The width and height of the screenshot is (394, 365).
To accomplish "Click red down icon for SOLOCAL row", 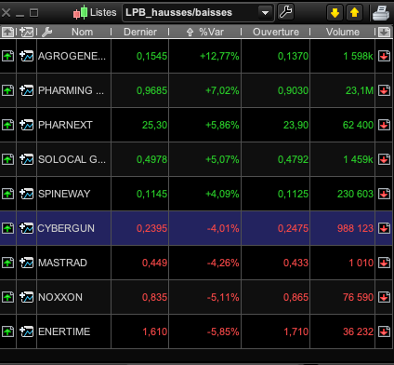I will pos(384,159).
